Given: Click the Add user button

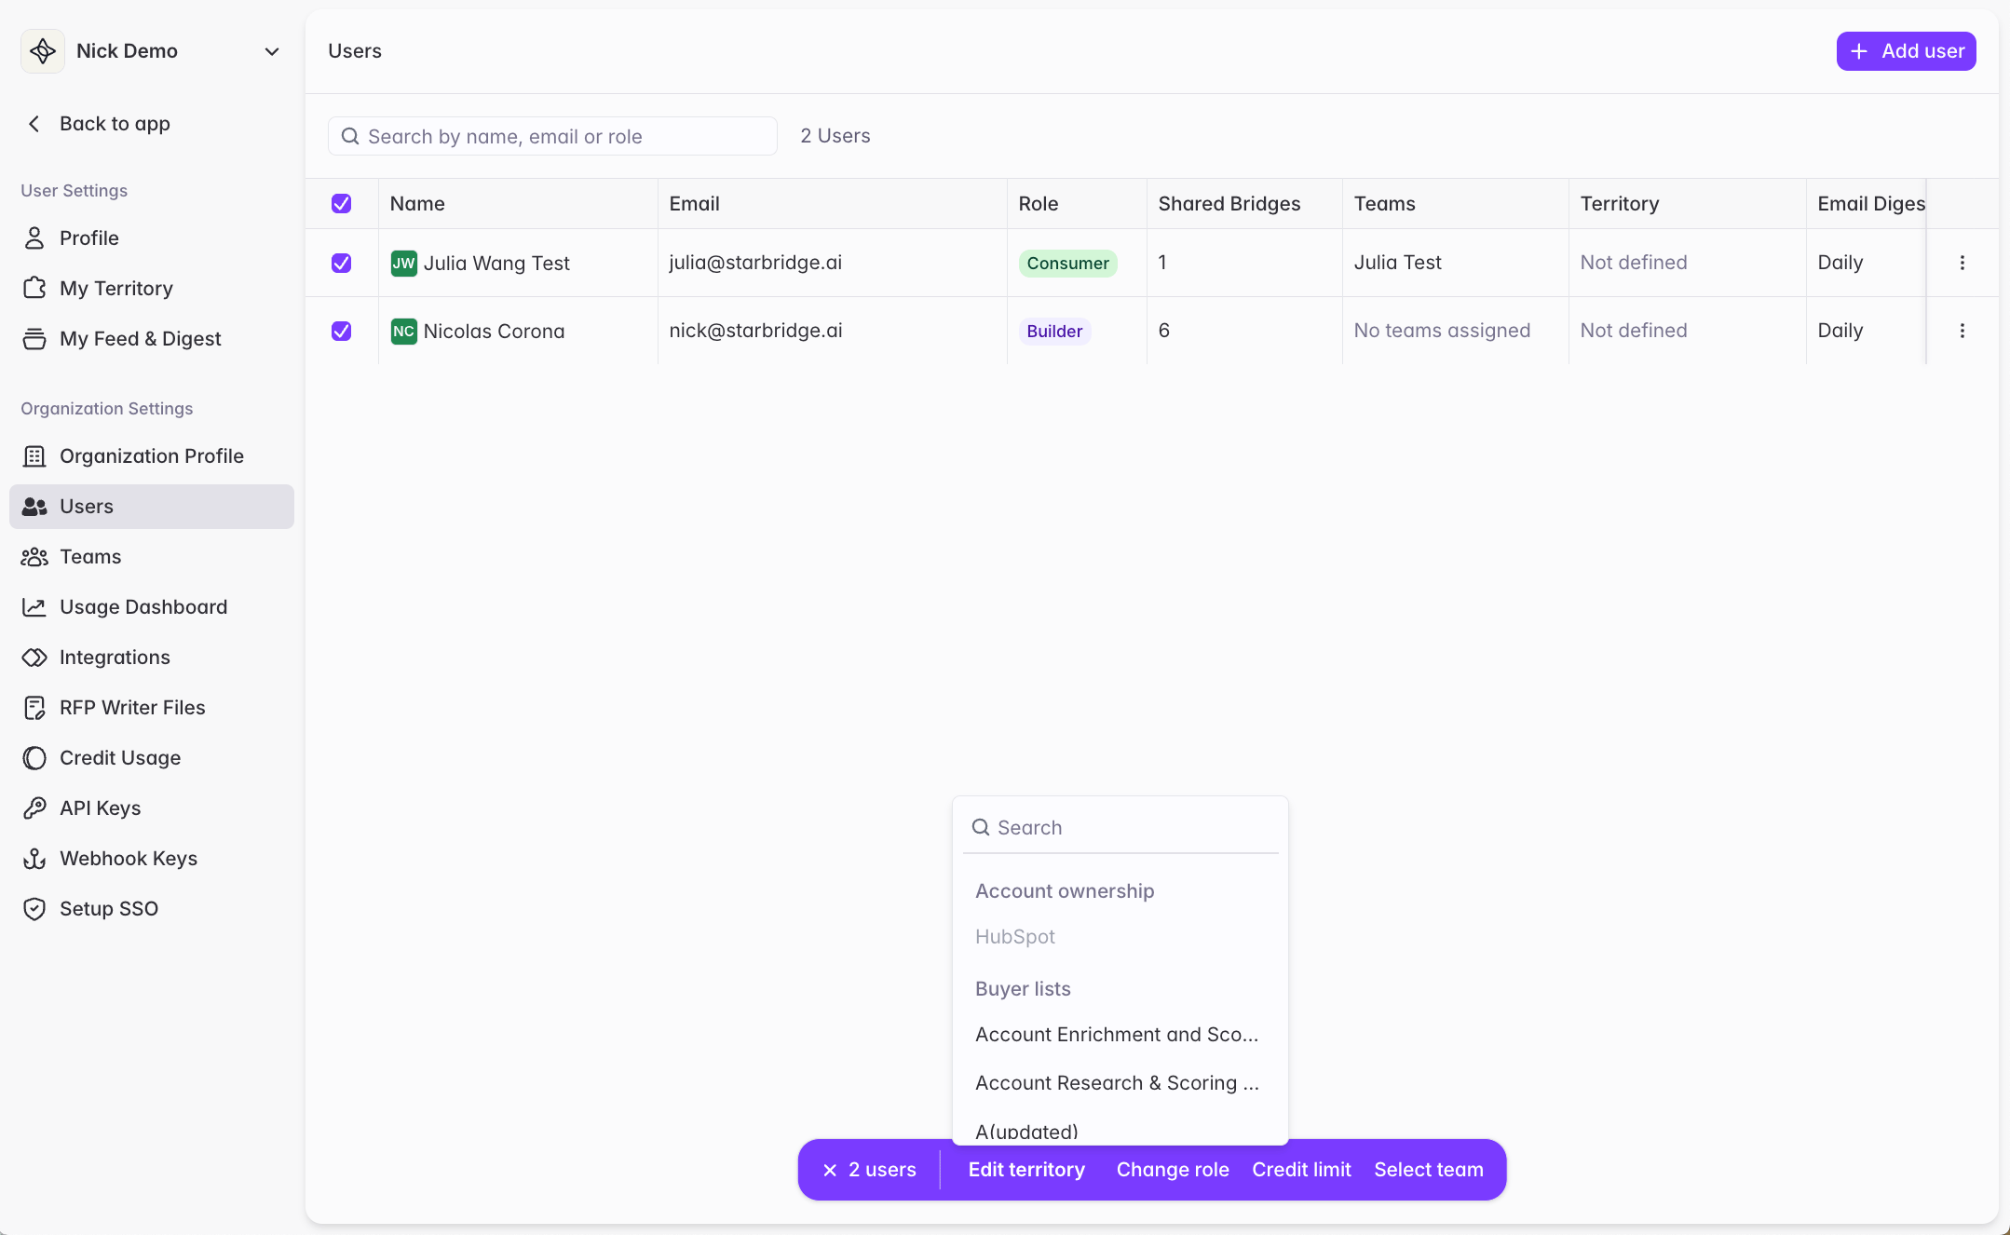Looking at the screenshot, I should click(1906, 51).
